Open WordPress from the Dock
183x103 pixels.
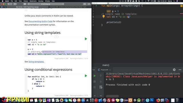click(148, 100)
